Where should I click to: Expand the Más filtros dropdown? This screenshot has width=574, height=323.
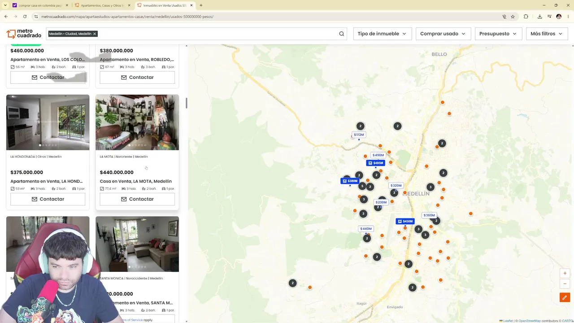click(547, 34)
